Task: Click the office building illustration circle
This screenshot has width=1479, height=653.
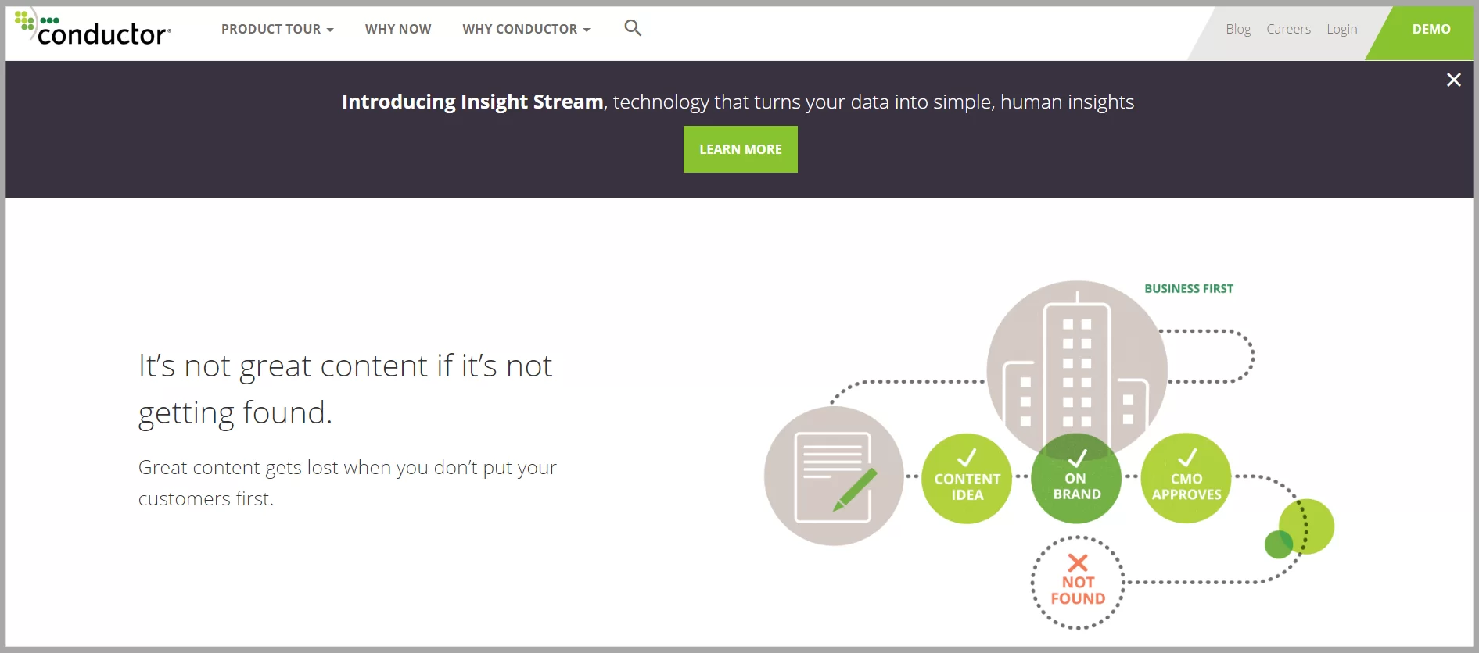Action: [1076, 359]
